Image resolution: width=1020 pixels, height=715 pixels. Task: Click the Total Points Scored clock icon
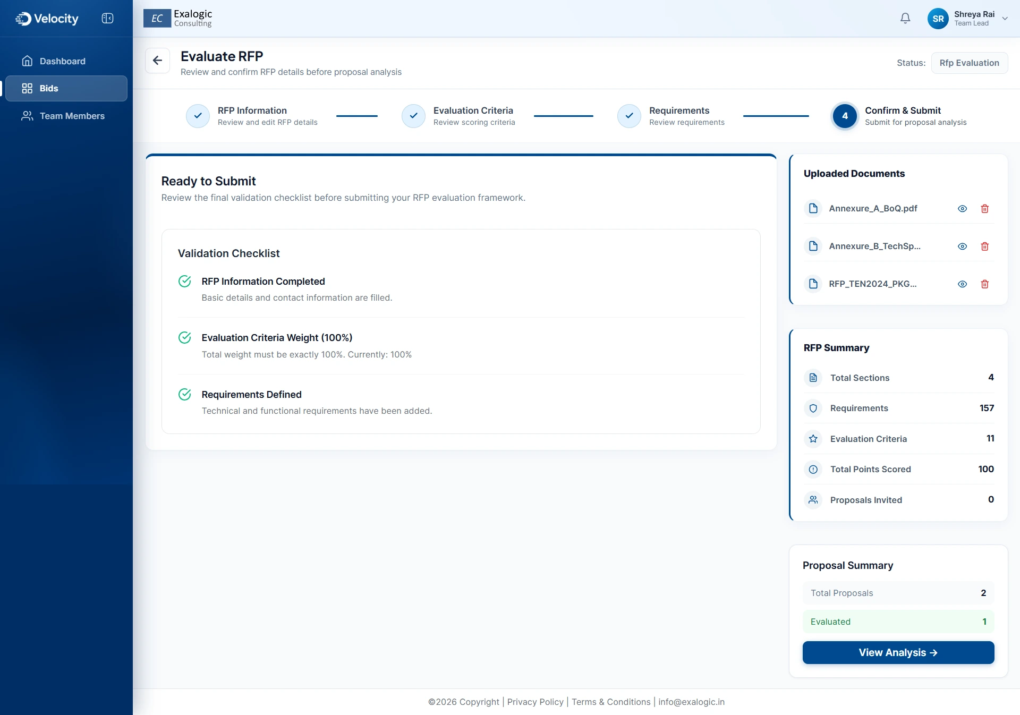coord(813,470)
